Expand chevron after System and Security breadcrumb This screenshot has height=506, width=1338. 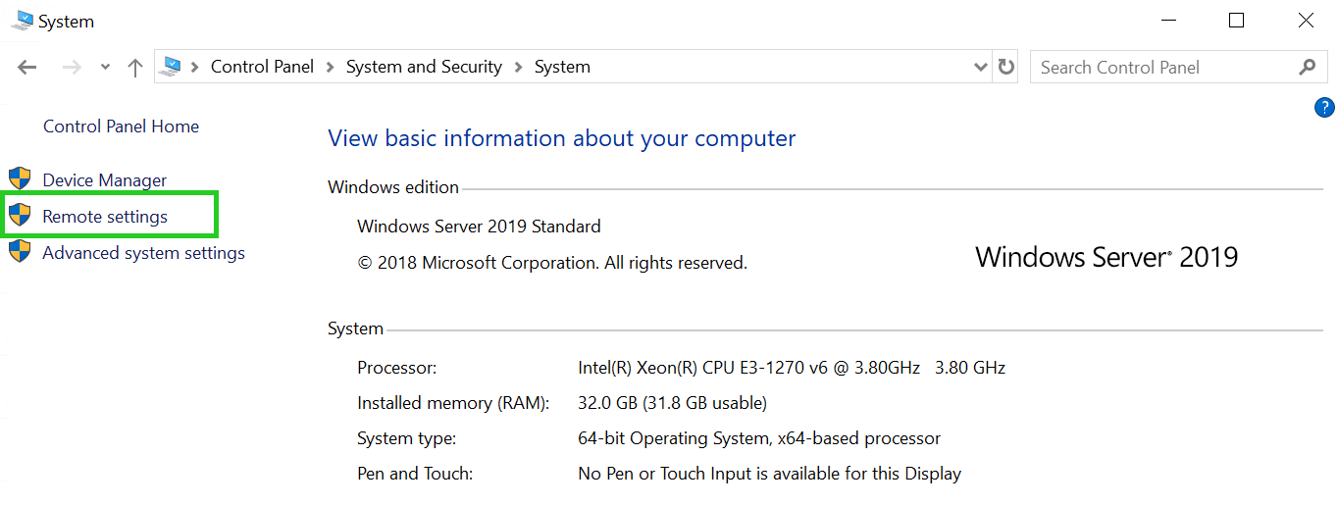click(518, 67)
